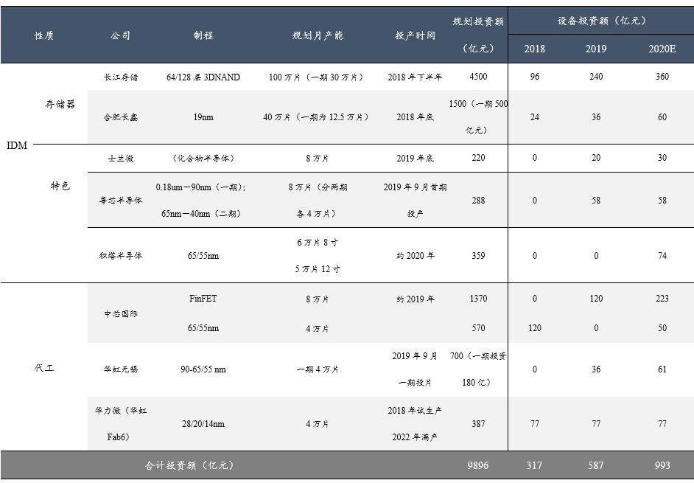Select the 士兰微 company cell
The image size is (694, 483).
pyautogui.click(x=120, y=159)
